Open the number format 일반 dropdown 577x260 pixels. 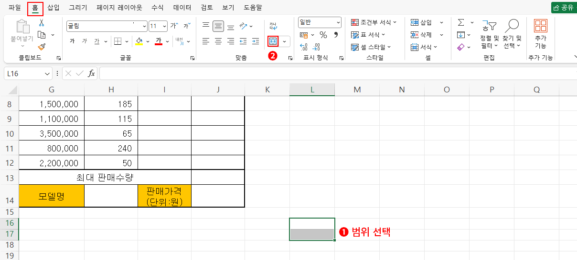point(338,22)
